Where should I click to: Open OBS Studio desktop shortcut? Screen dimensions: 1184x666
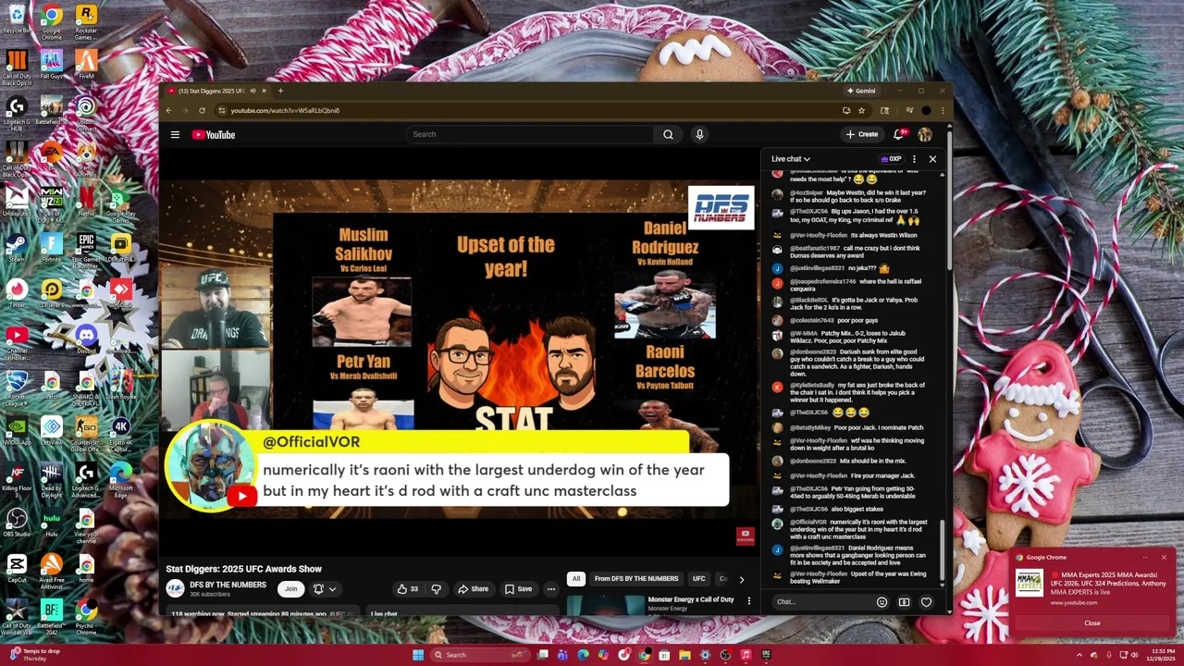[x=16, y=522]
